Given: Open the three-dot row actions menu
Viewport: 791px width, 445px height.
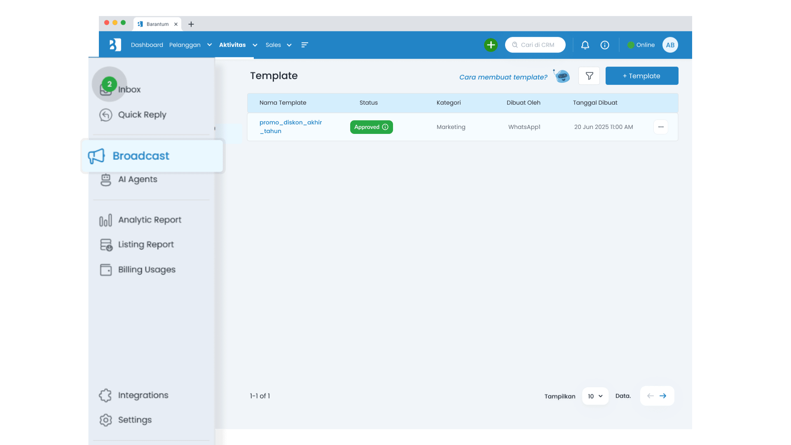Looking at the screenshot, I should 661,127.
